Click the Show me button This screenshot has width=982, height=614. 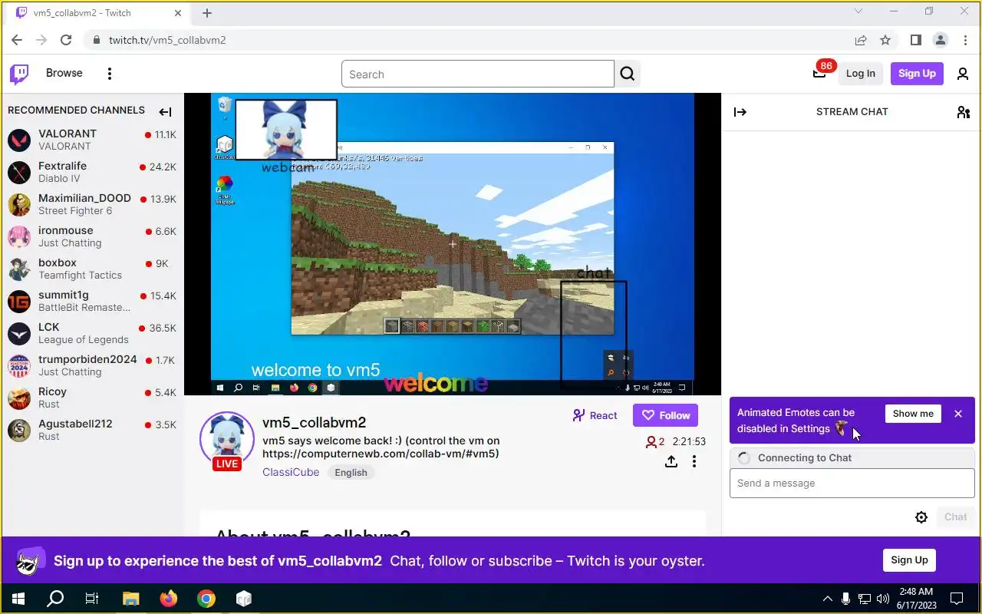click(x=913, y=414)
